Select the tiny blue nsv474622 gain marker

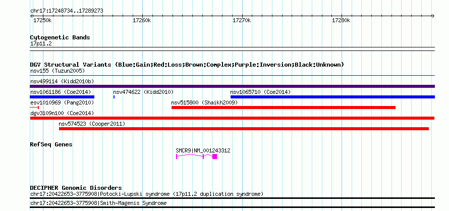(x=114, y=97)
